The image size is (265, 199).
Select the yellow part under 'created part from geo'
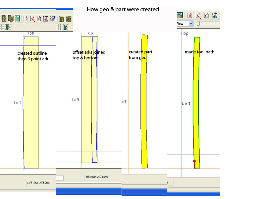(x=144, y=99)
